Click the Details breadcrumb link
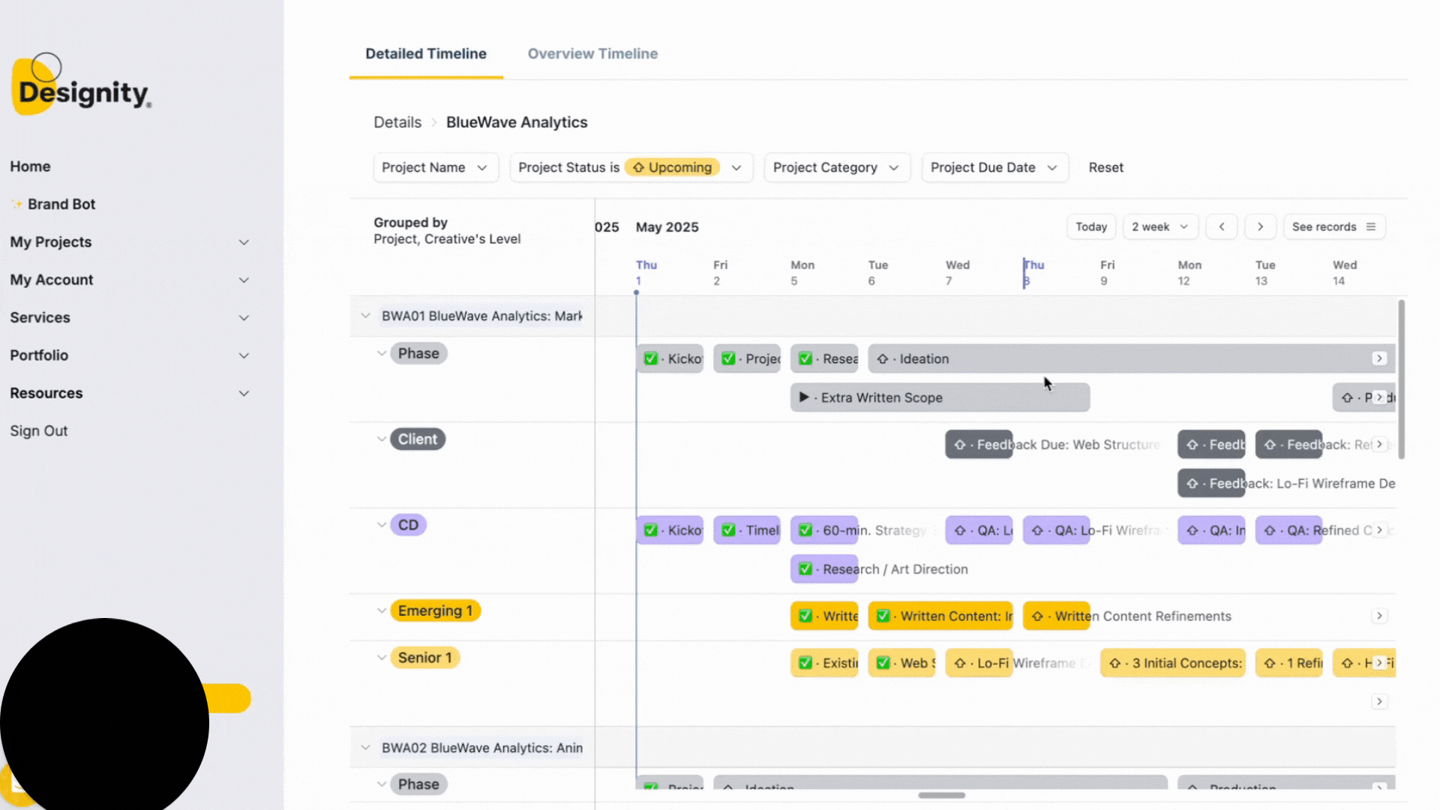1440x810 pixels. tap(397, 122)
